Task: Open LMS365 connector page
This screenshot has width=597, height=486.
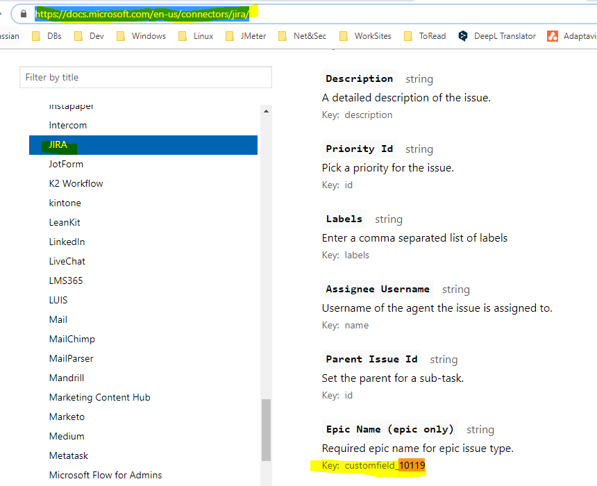Action: point(66,280)
